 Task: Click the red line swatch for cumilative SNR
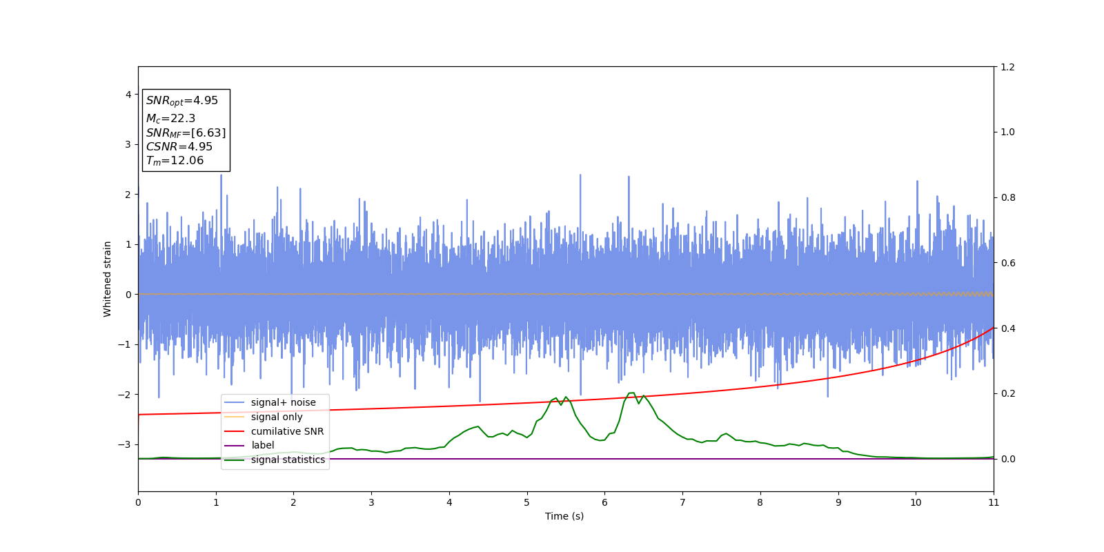pos(235,431)
